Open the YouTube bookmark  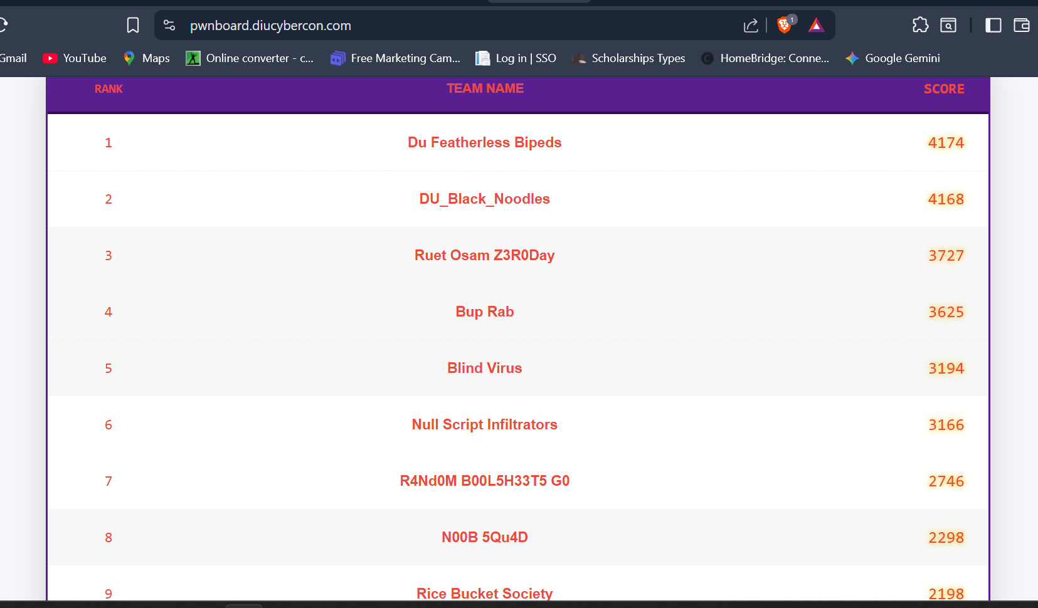[75, 58]
